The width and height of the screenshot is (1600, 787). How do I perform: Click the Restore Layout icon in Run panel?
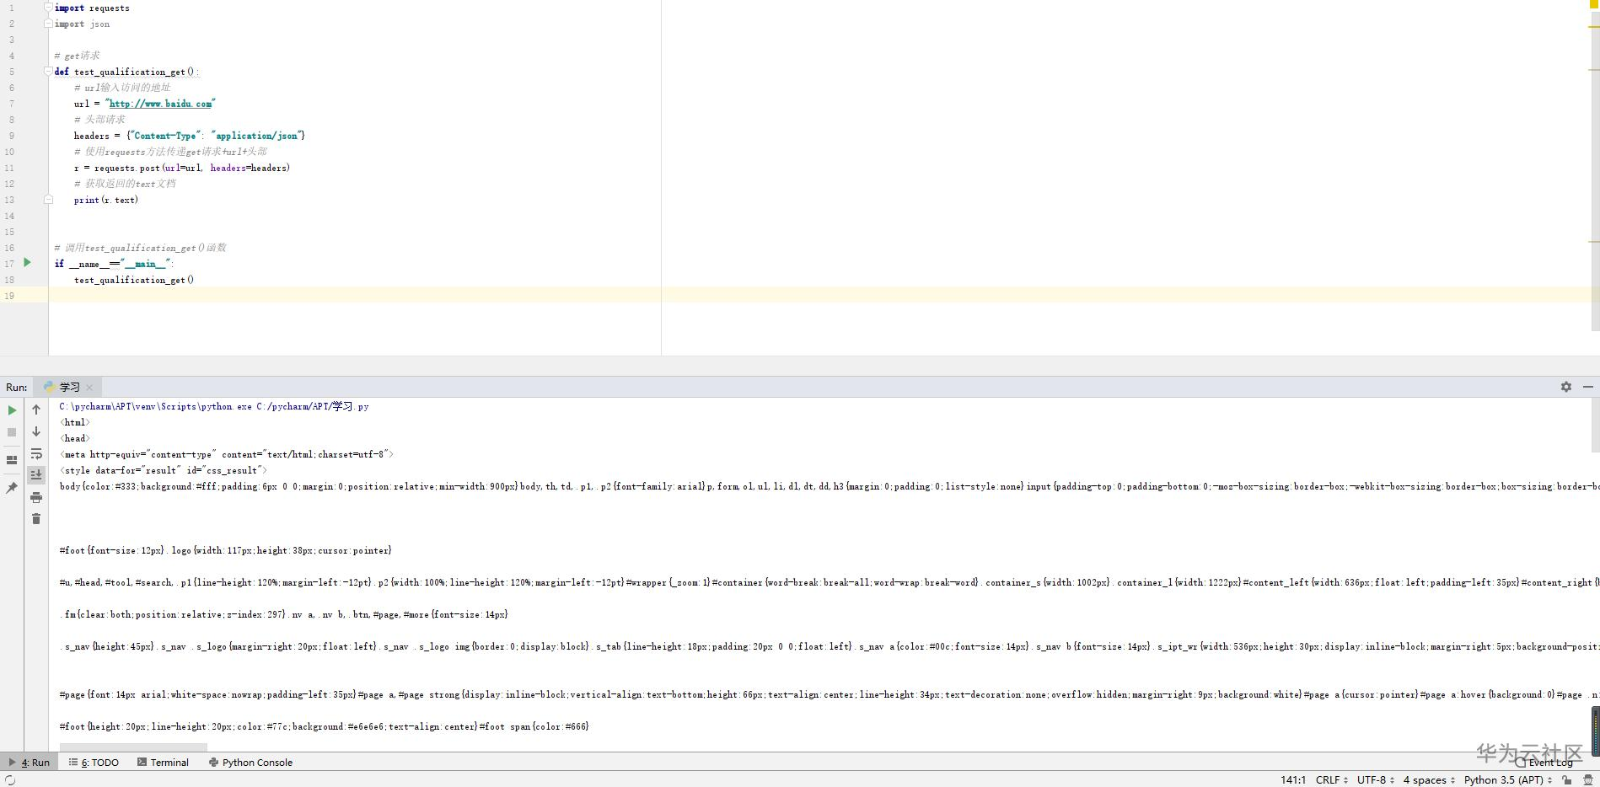(x=12, y=460)
